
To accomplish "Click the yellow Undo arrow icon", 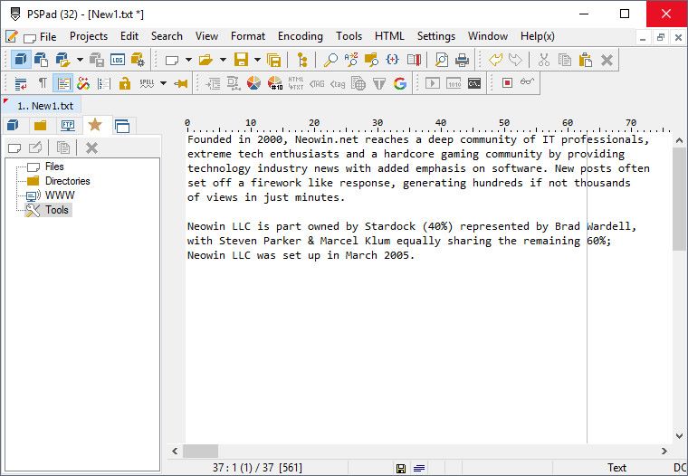I will click(x=495, y=60).
